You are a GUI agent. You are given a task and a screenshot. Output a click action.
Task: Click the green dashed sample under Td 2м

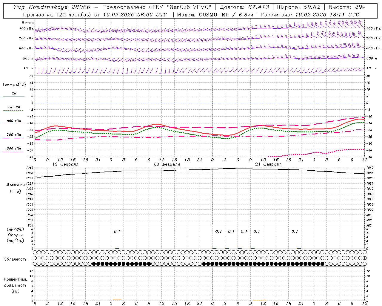14,111
